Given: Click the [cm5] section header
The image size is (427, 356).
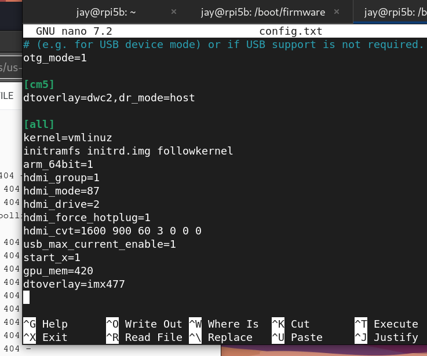Looking at the screenshot, I should [x=39, y=85].
